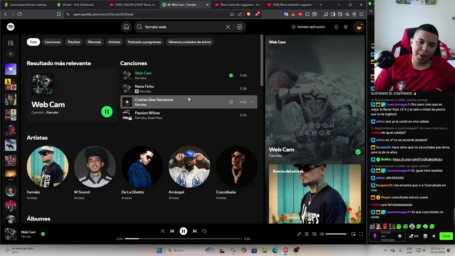Viewport: 455px width, 256px height.
Task: Pause Web Cam with big green button
Action: click(107, 112)
